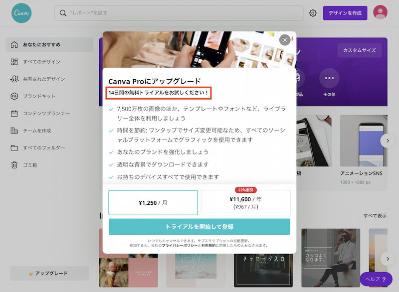Click the grid icon beside すべてのデザイン

tap(14, 62)
